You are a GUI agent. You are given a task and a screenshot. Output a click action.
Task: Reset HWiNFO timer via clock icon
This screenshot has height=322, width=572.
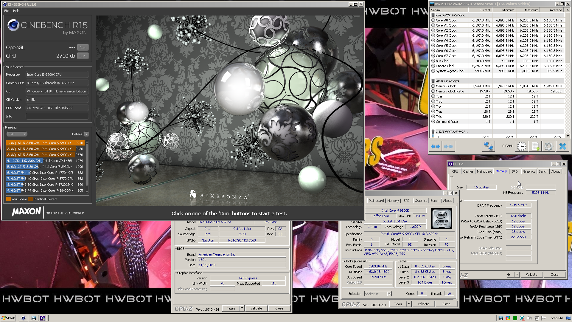coord(522,146)
